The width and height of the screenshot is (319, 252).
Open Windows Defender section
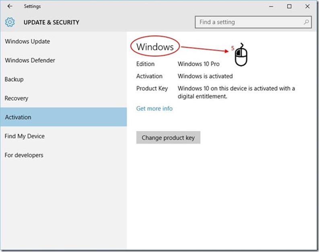click(x=64, y=60)
